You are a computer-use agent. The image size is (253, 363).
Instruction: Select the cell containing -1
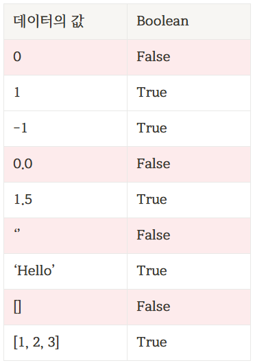[x=65, y=129]
